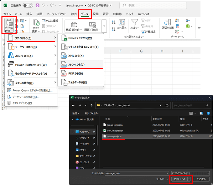Click column header G in the worksheet
The image size is (213, 185).
click(141, 51)
